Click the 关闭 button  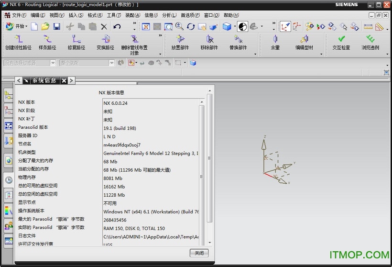pos(199,253)
